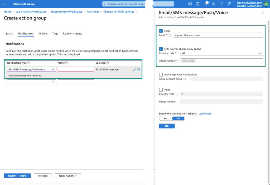The height and width of the screenshot is (185, 270).
Task: Click the required notification Name field
Action: pyautogui.click(x=76, y=69)
